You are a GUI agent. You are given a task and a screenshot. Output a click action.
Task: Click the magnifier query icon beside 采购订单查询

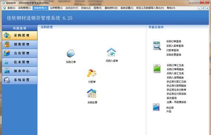[x=157, y=46]
